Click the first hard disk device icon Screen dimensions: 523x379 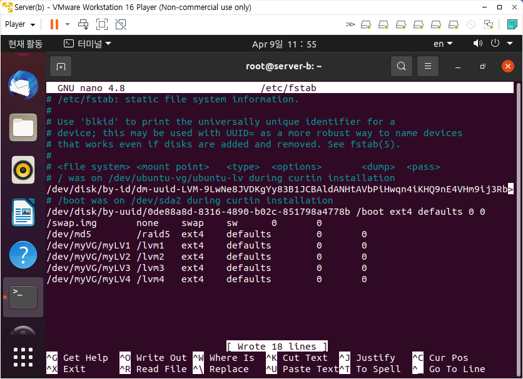pos(366,24)
